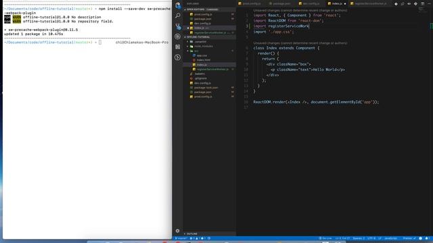Change LF end-of-line setting
Image resolution: width=433 pixels, height=243 pixels.
pos(380,238)
